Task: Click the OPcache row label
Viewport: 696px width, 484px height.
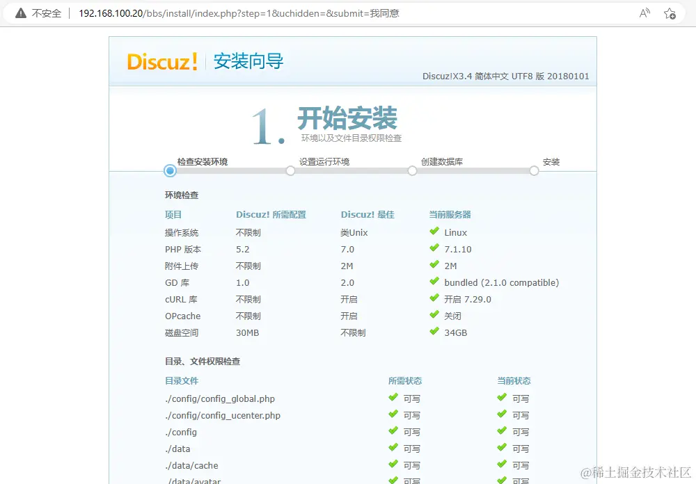Action: point(183,316)
